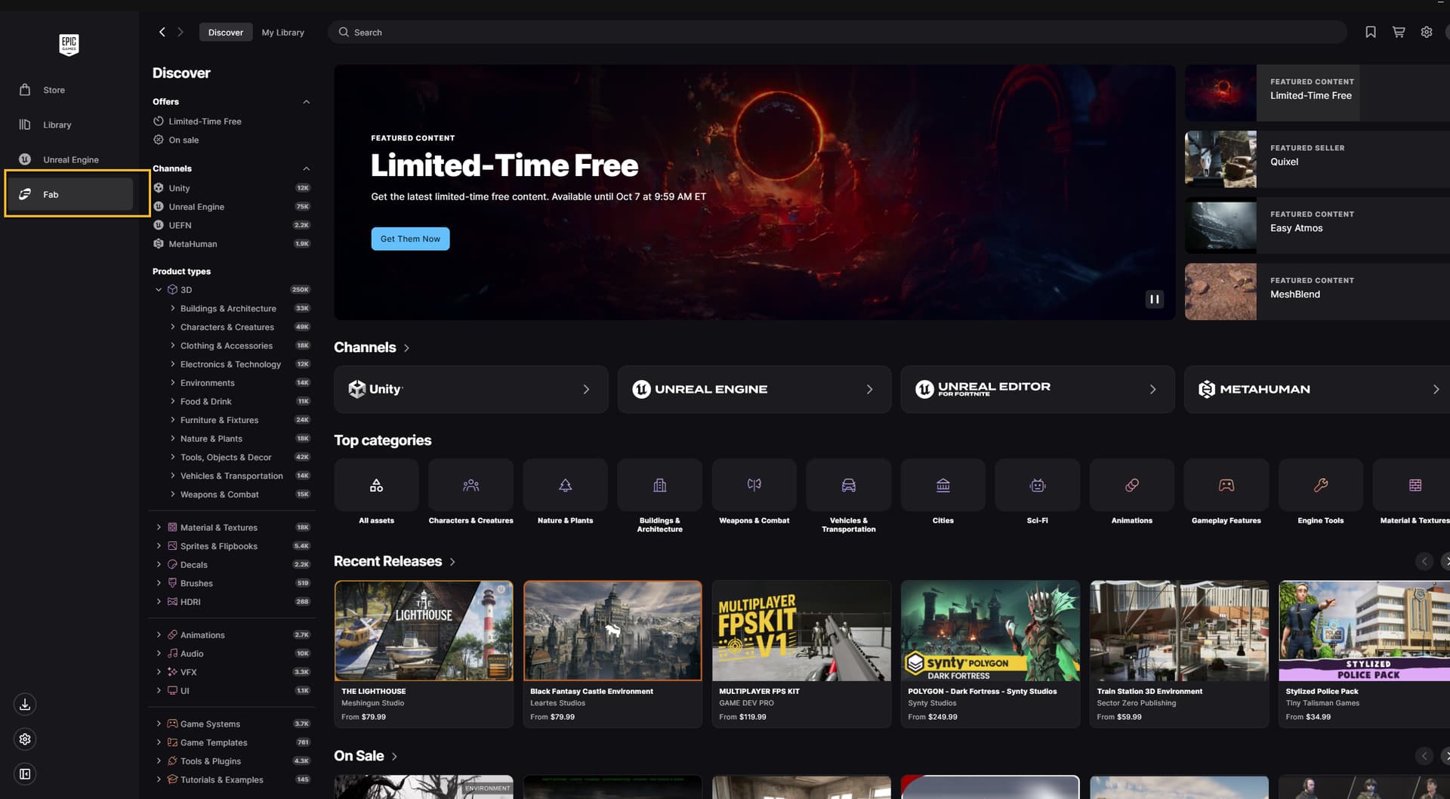This screenshot has width=1450, height=799.
Task: Collapse the 3D product type tree
Action: tap(159, 290)
